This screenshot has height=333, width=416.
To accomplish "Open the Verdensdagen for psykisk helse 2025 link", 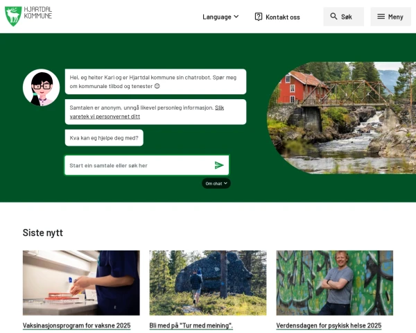I will point(329,325).
